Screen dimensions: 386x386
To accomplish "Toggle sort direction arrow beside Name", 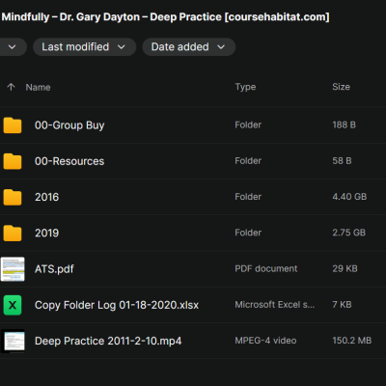I will click(11, 87).
